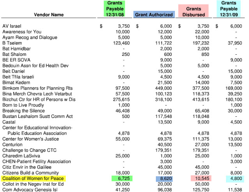Select the 37,950 payable value
The width and height of the screenshot is (249, 192).
235,43
